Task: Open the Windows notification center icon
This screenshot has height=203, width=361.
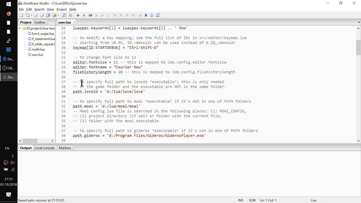Action: 8,195
